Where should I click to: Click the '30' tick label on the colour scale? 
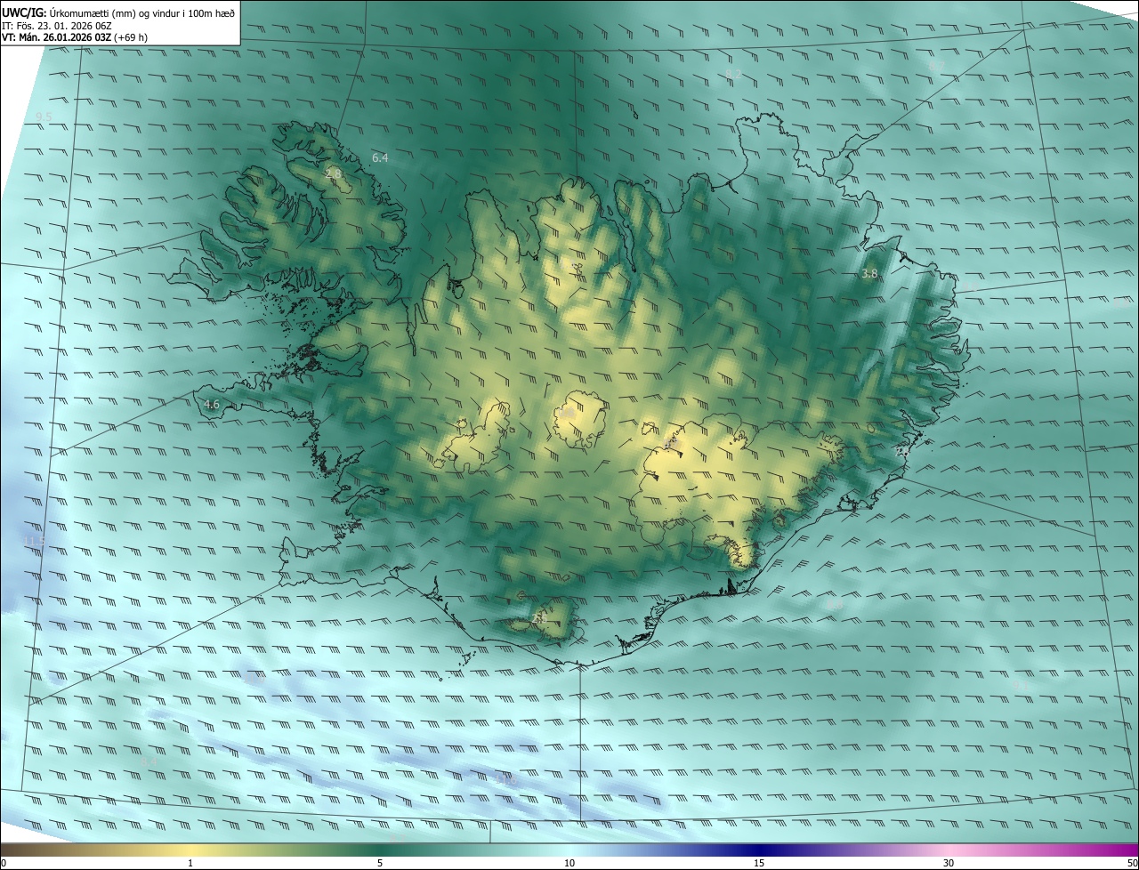coord(949,864)
